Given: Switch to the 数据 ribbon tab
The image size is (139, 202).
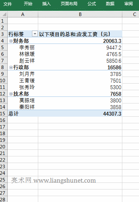Looking at the screenshot, I should (110, 4).
